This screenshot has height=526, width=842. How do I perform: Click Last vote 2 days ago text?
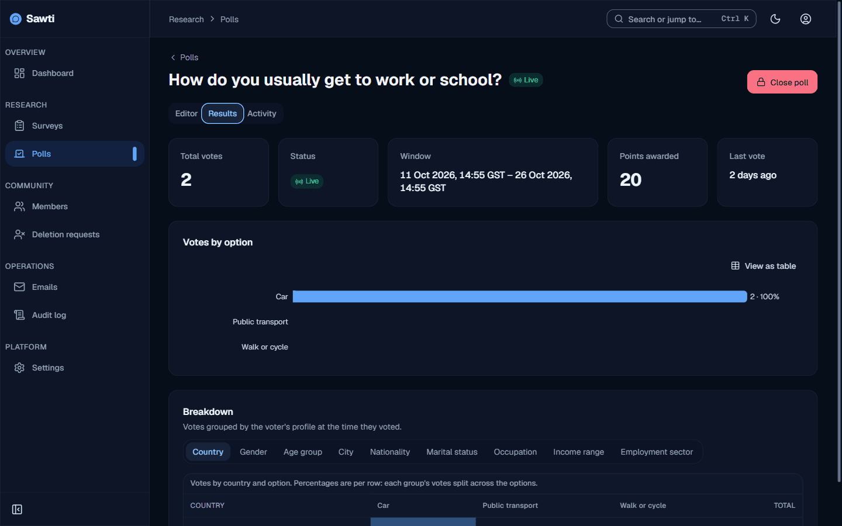click(x=753, y=175)
